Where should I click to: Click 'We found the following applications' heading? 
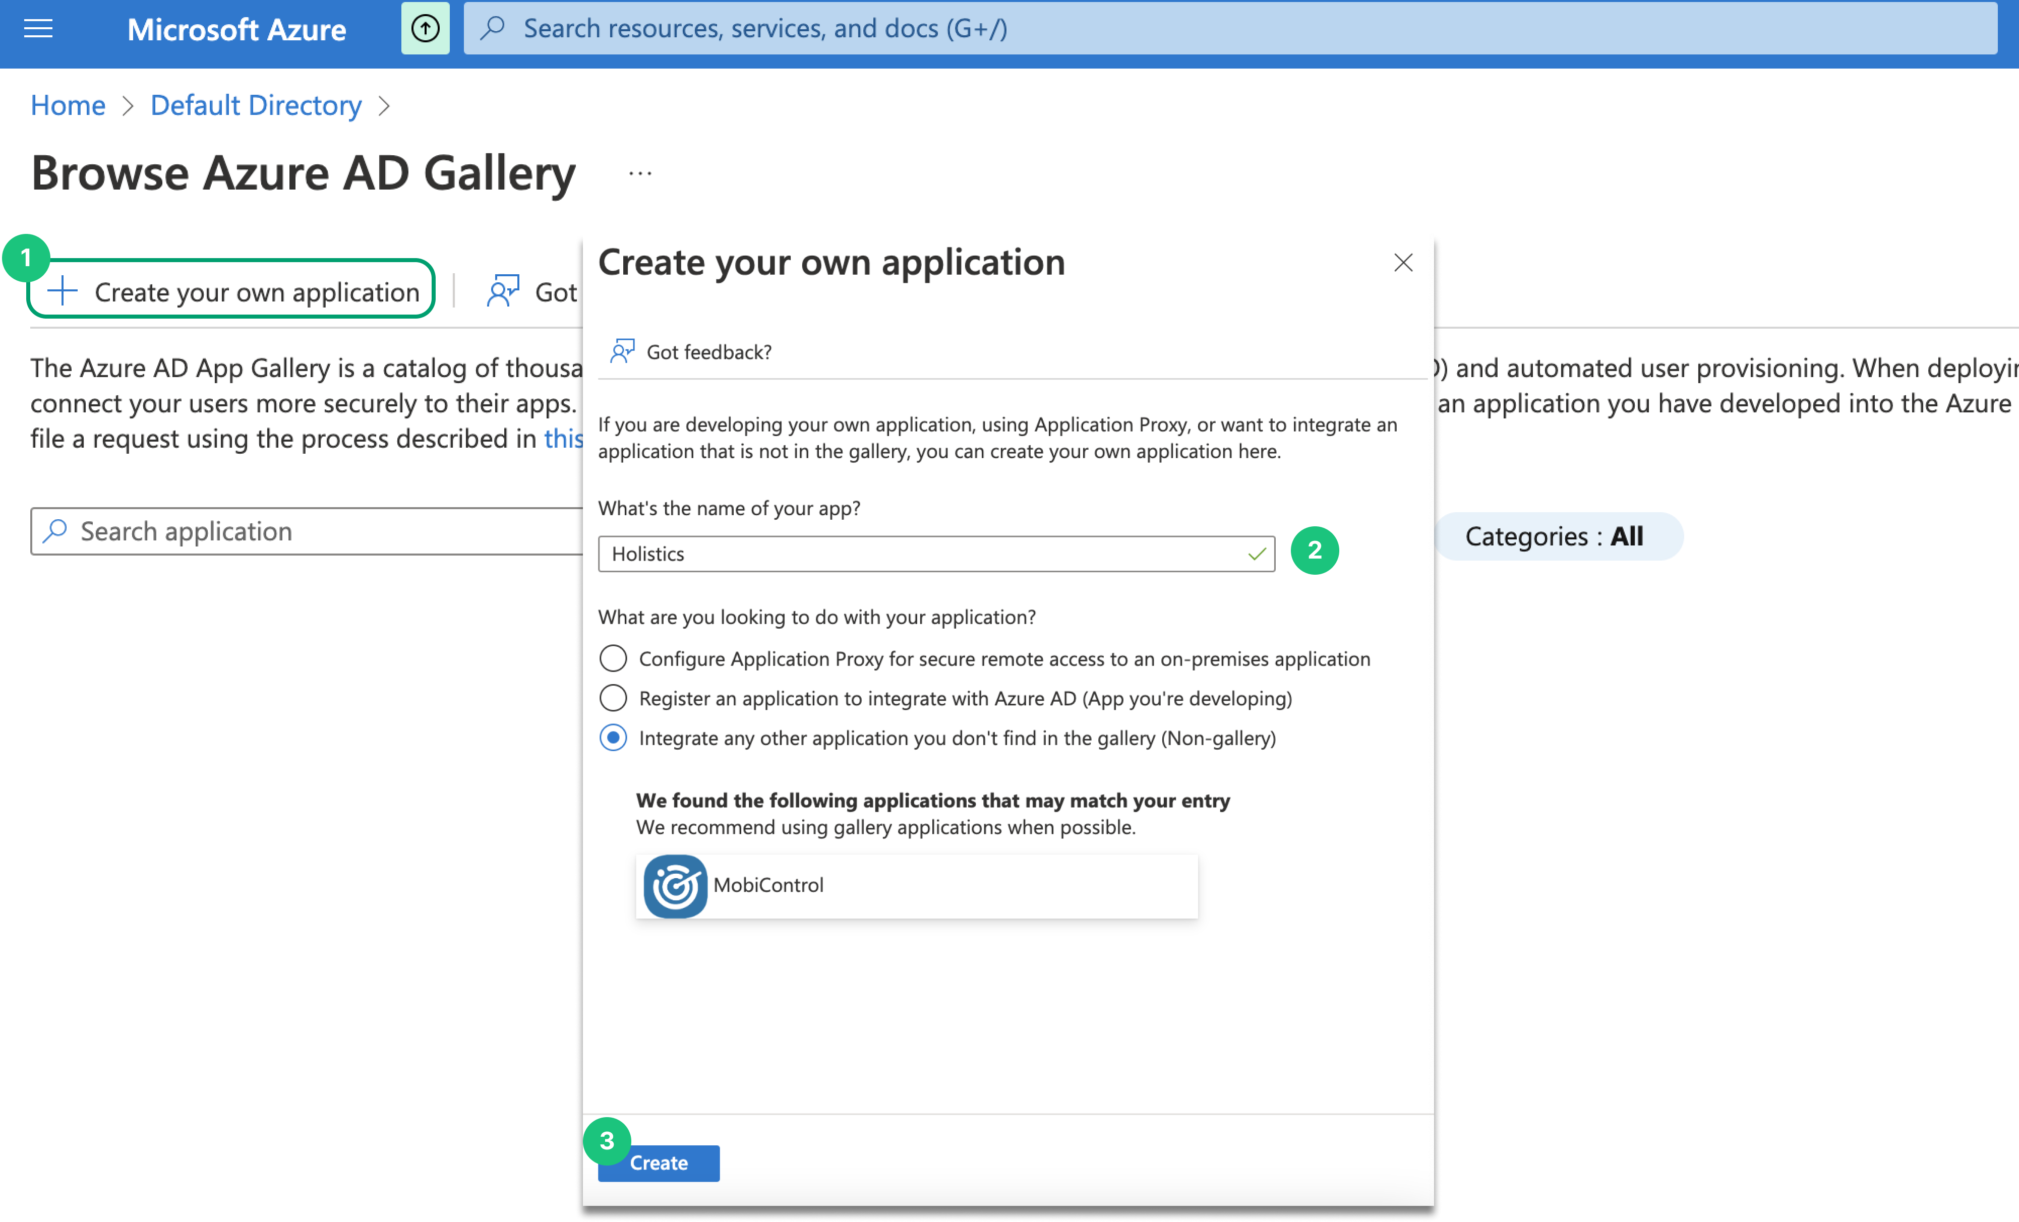point(933,800)
